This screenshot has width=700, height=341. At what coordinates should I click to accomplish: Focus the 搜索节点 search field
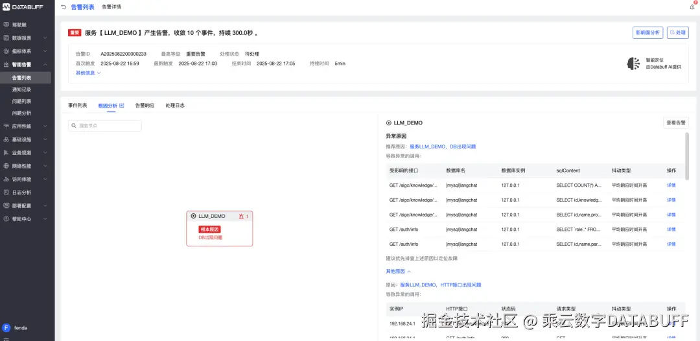click(105, 126)
